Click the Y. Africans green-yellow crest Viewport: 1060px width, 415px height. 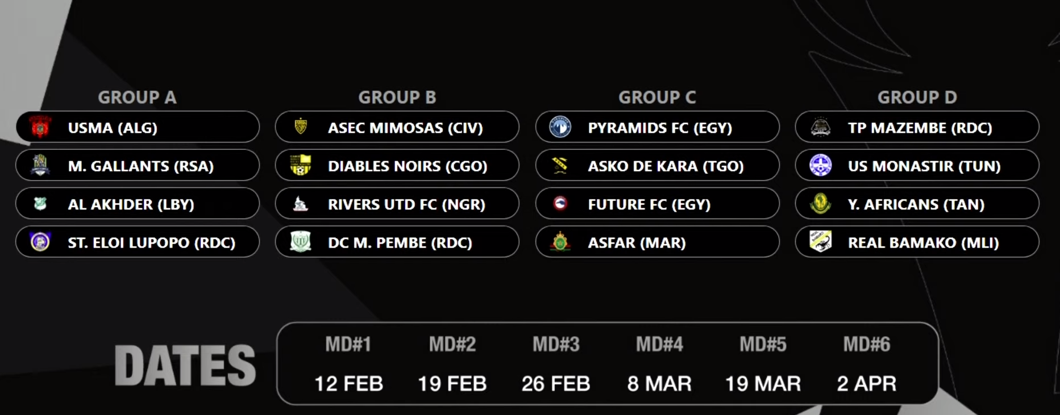820,203
